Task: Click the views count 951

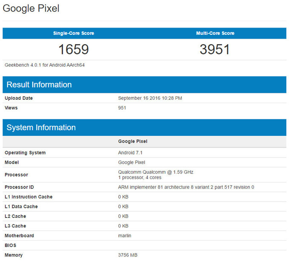Action: click(x=122, y=108)
